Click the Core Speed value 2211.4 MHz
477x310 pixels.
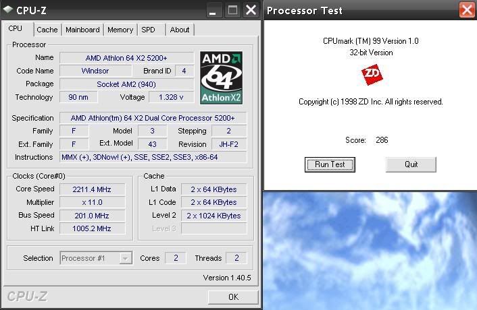[92, 189]
